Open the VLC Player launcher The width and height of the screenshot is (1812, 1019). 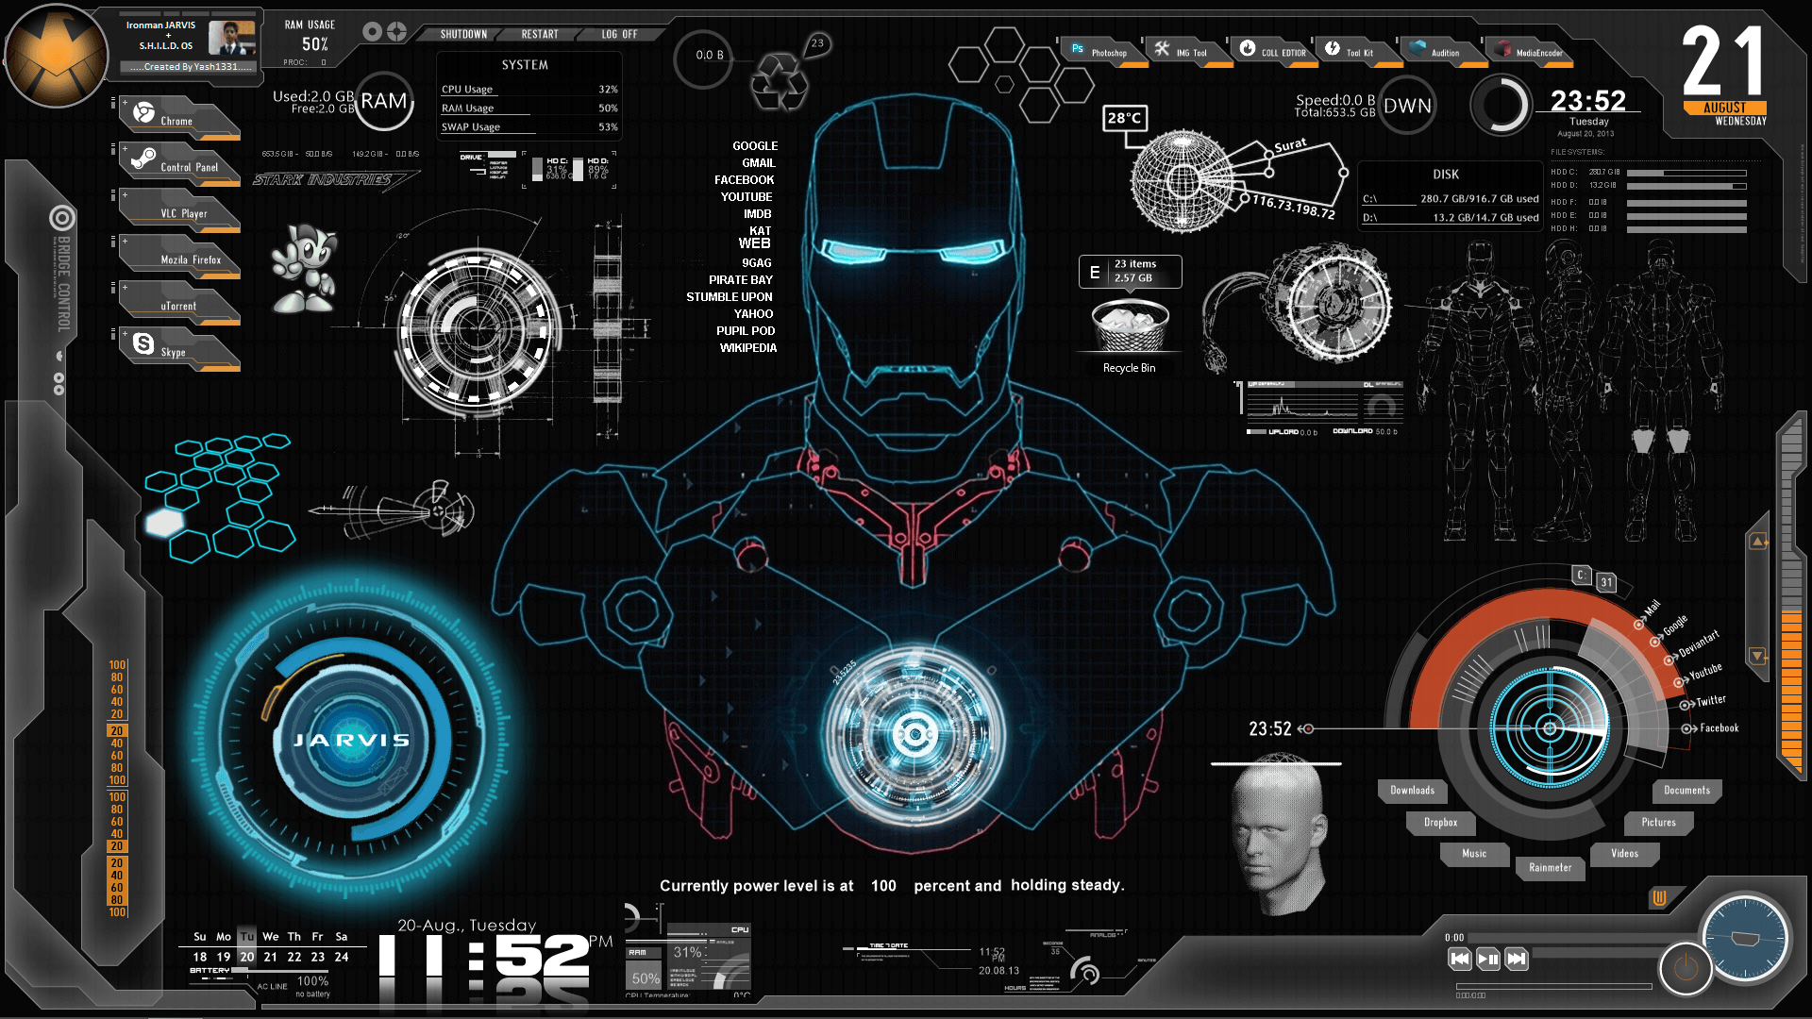coord(179,209)
